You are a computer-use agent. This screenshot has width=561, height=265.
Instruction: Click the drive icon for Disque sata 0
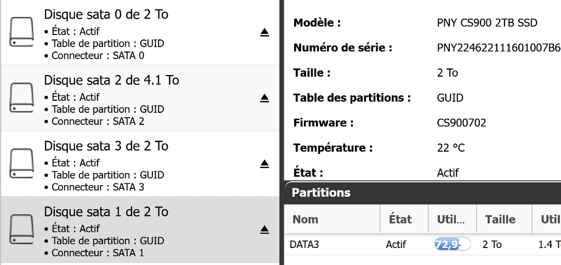tap(22, 32)
